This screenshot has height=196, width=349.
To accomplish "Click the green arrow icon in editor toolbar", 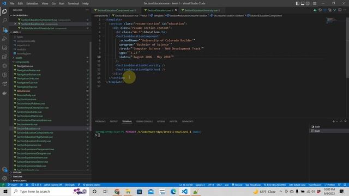I will pos(315,10).
